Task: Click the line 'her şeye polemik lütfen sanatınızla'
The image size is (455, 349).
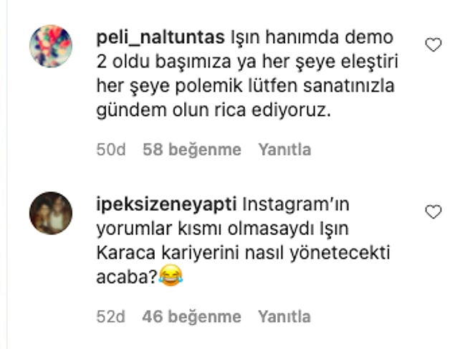Action: point(246,86)
